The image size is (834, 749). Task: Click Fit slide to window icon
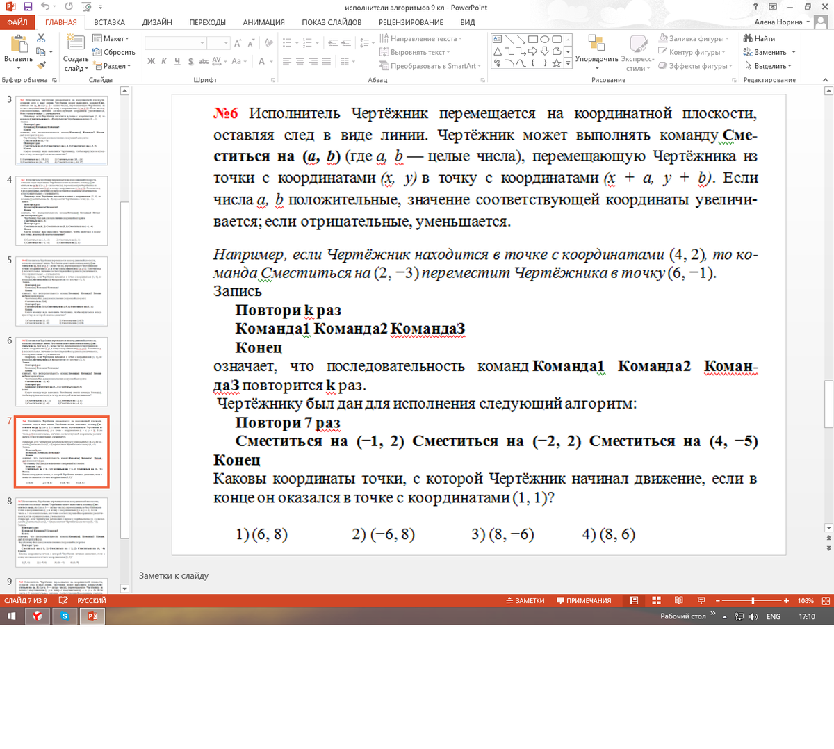(826, 601)
